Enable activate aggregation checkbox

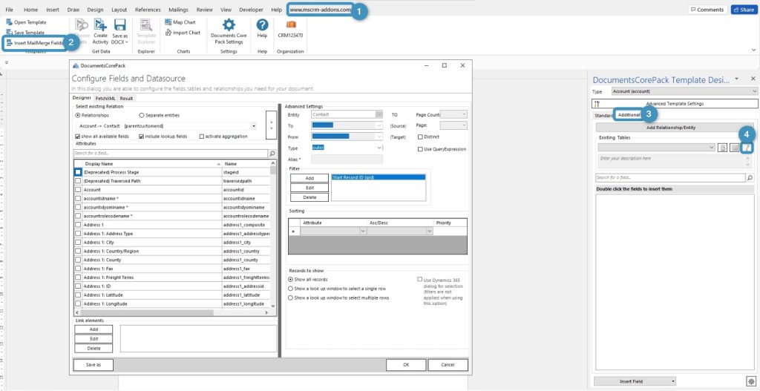(202, 137)
